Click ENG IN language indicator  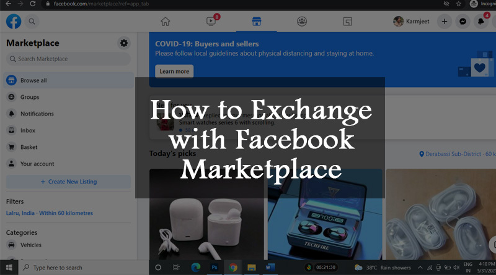(x=468, y=268)
